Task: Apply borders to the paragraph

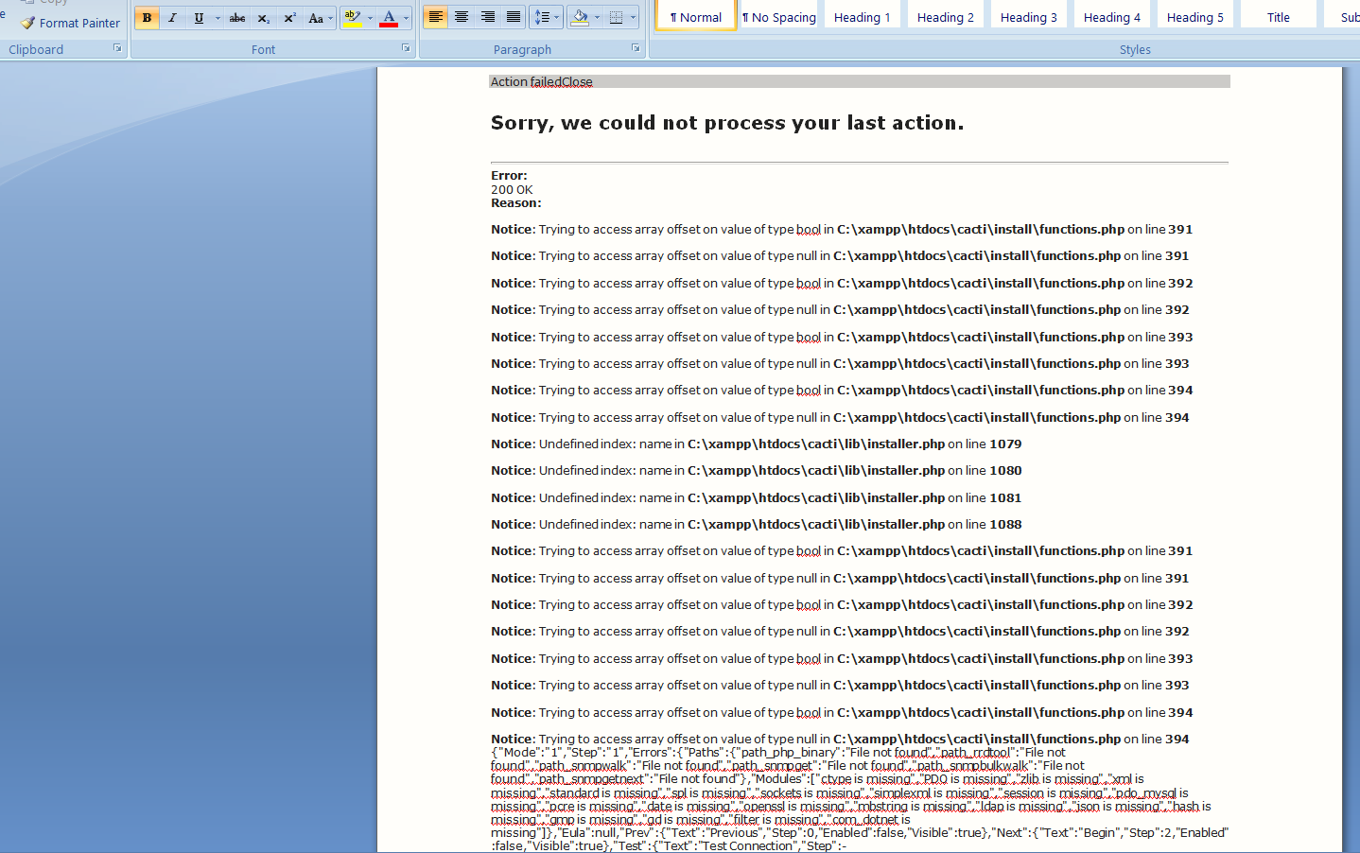Action: 617,17
